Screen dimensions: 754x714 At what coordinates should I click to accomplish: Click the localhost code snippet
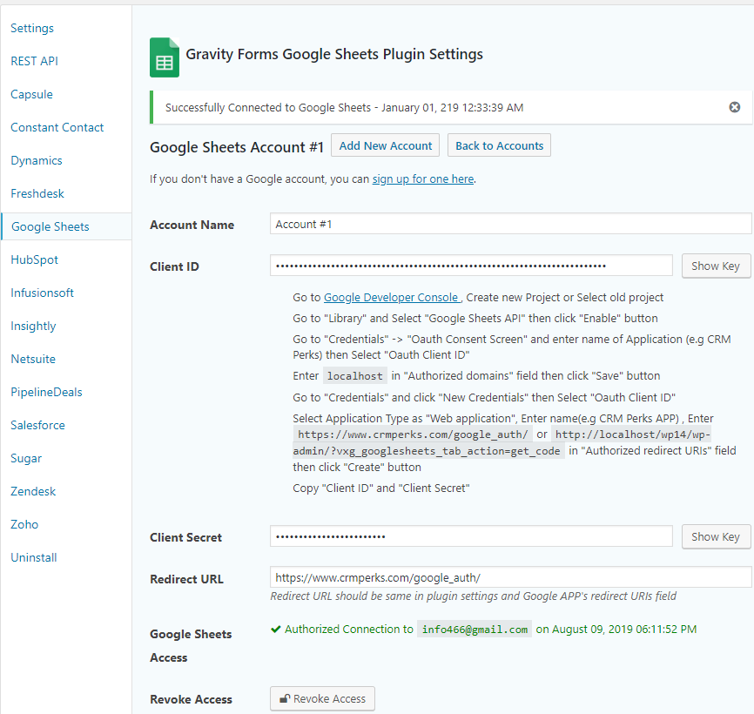[x=355, y=376]
